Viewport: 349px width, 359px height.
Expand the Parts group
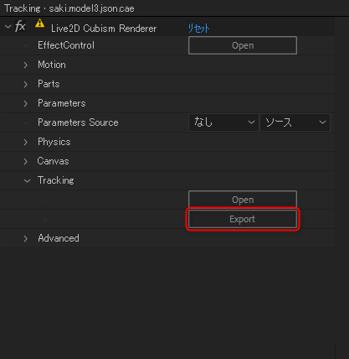pos(26,85)
